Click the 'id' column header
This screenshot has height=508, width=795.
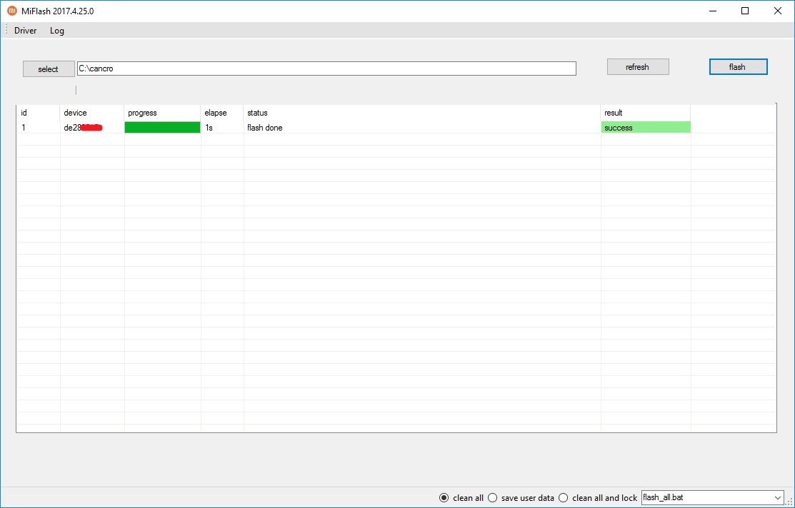[38, 113]
